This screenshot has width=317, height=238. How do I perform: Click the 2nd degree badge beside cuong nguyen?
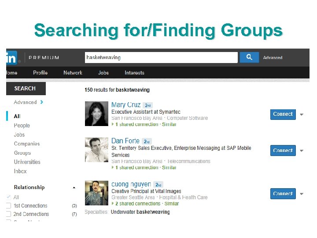[158, 185]
